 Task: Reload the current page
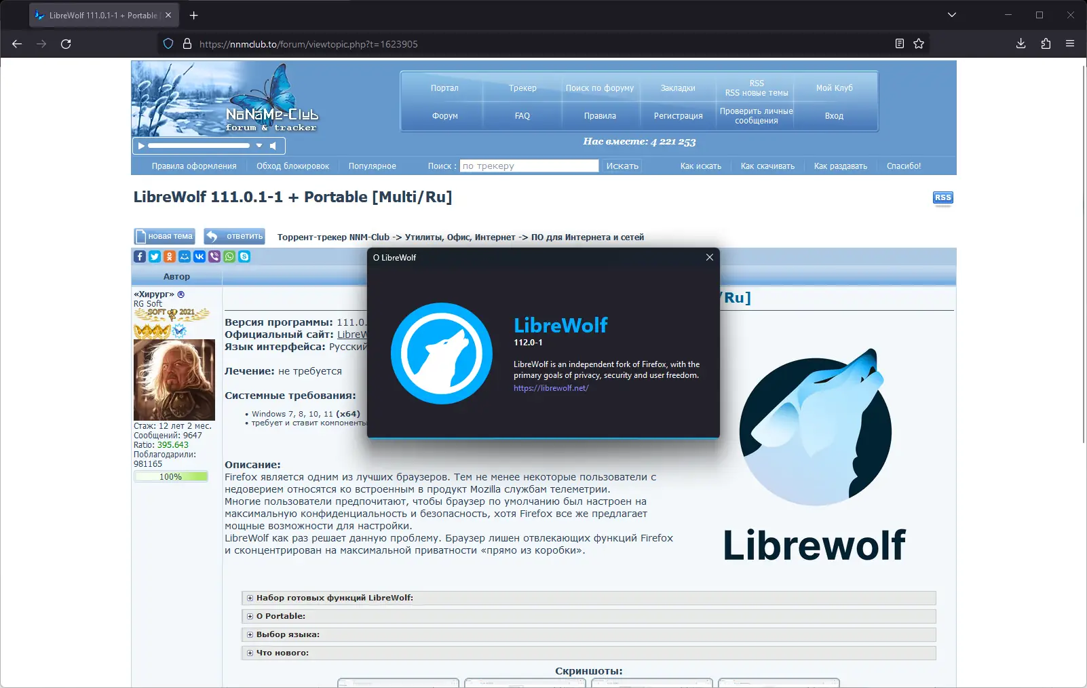click(66, 44)
